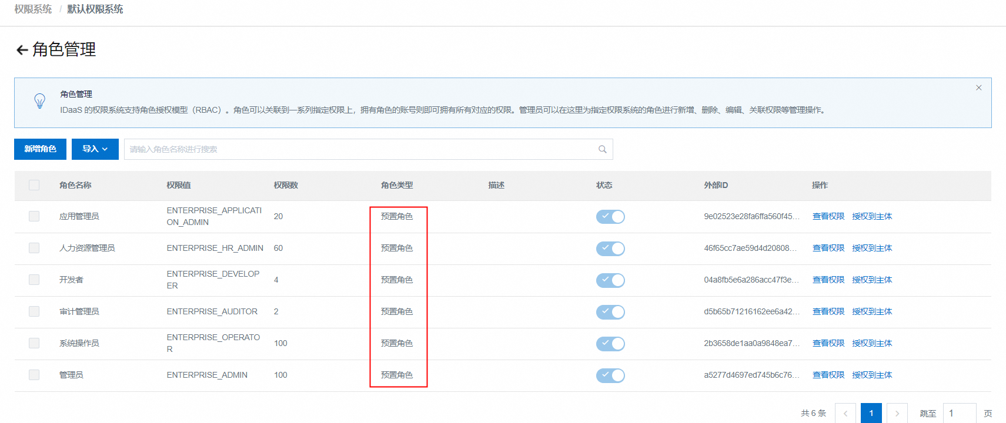The height and width of the screenshot is (423, 1006).
Task: Click the jump-to page number field
Action: pyautogui.click(x=959, y=413)
